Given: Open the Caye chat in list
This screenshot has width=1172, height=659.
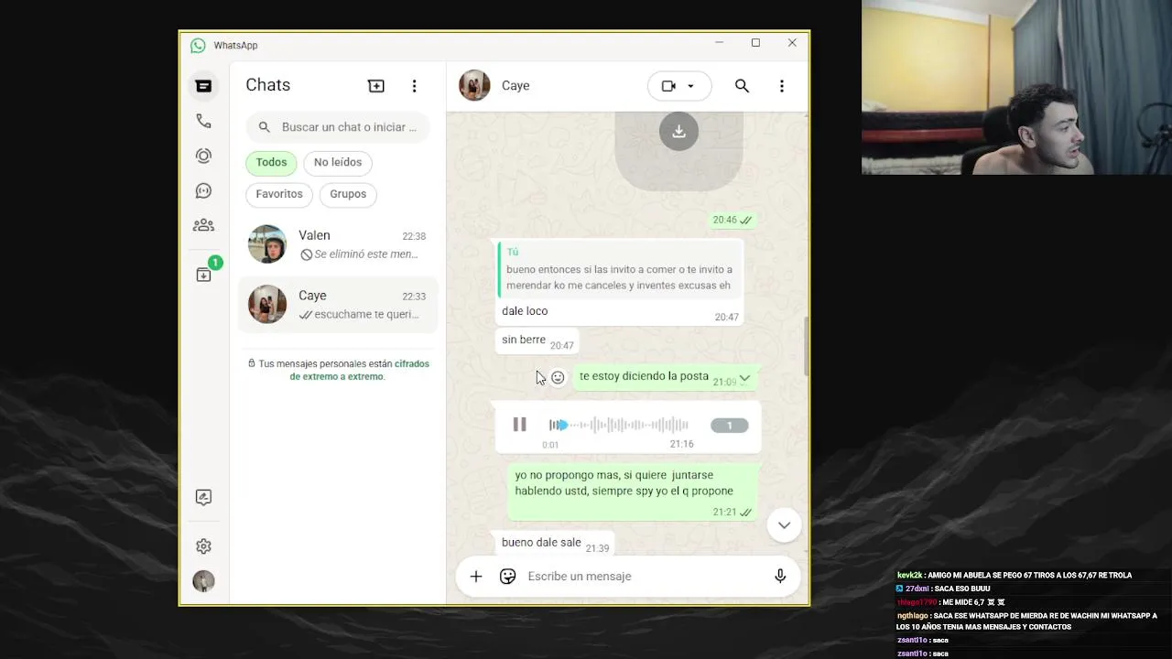Looking at the screenshot, I should click(338, 305).
